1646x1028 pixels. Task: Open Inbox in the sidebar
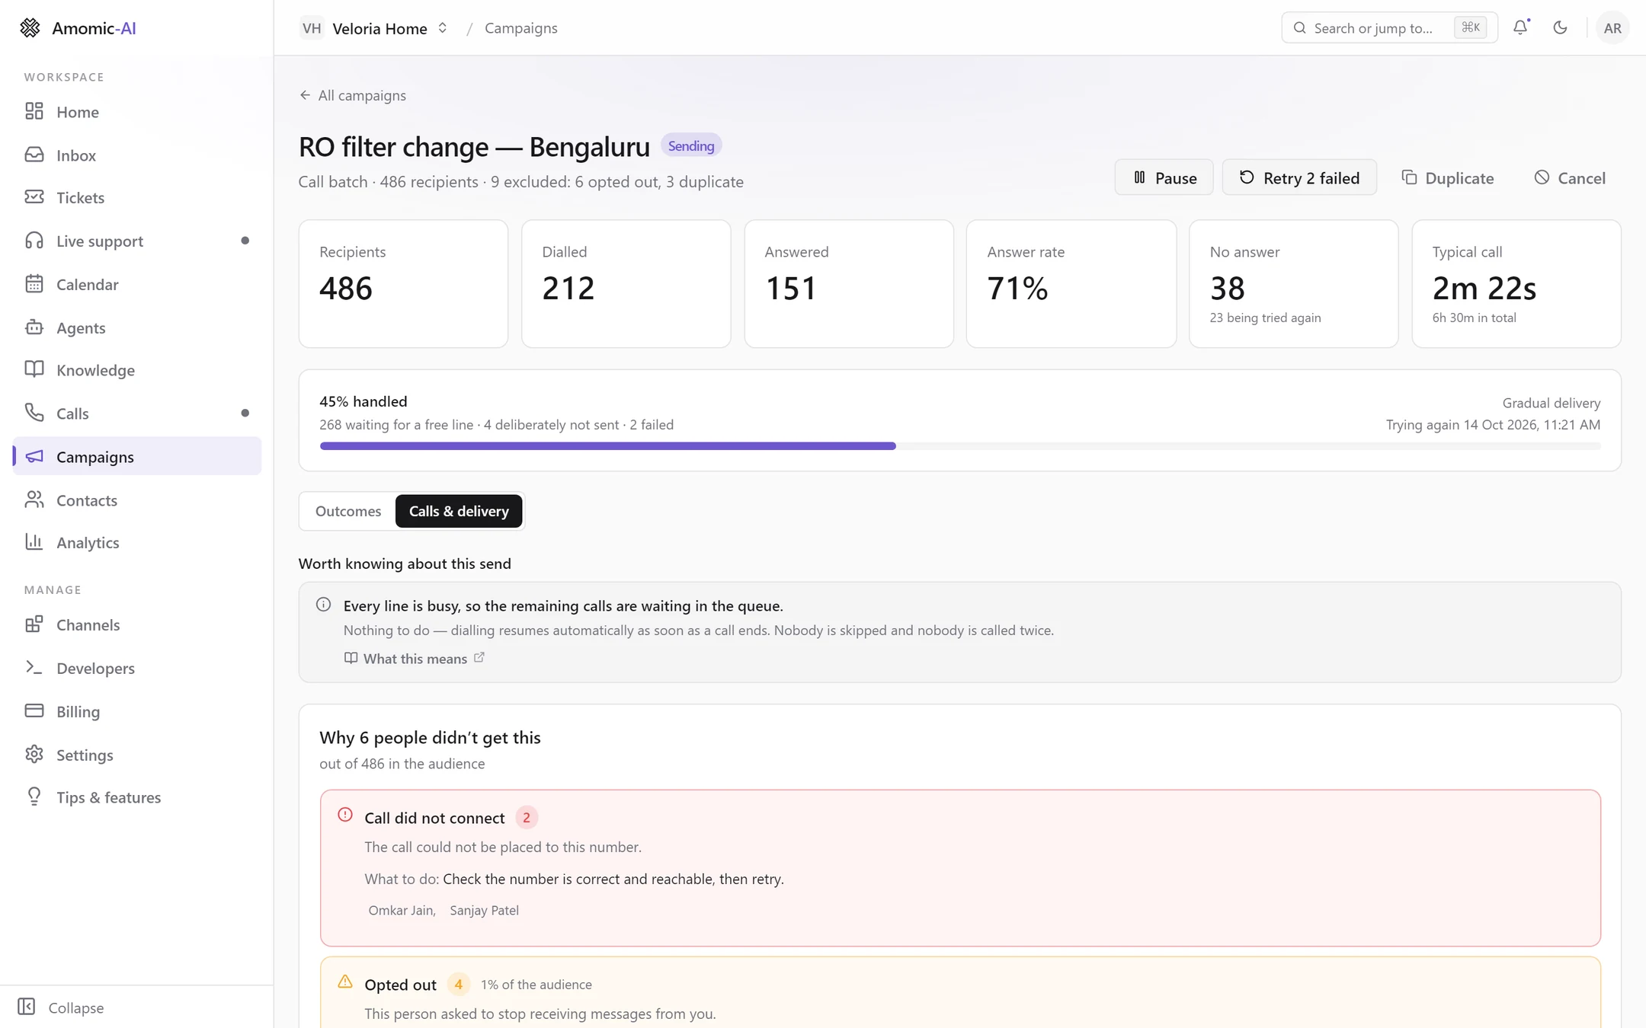pos(137,155)
